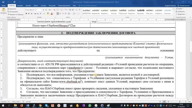Open the Выделить select menu

click(x=181, y=14)
